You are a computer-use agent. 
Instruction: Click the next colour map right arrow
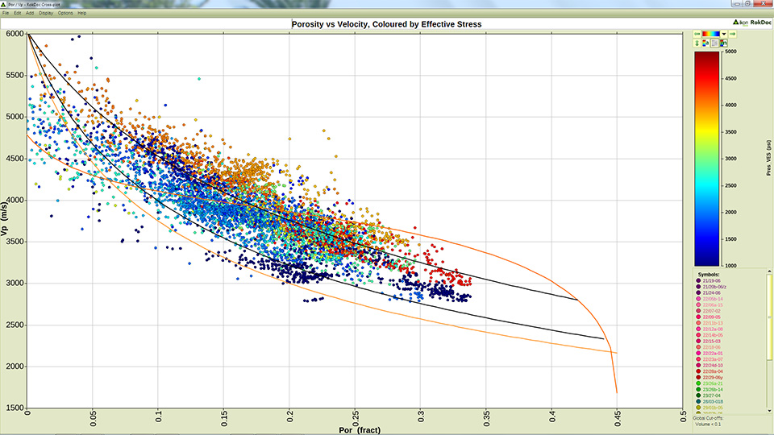tap(733, 34)
